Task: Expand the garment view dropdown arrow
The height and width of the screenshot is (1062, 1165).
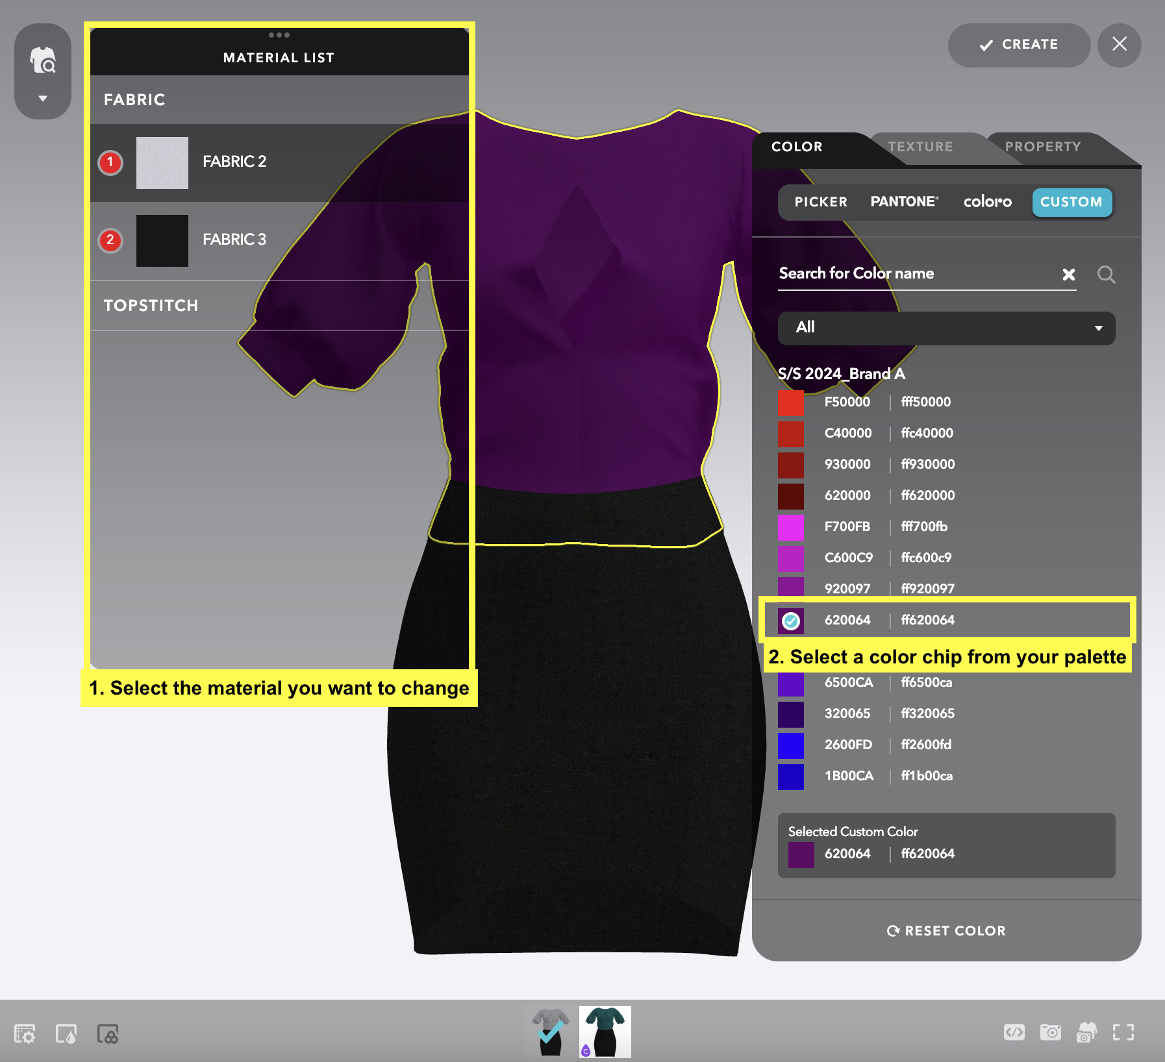Action: [x=43, y=99]
